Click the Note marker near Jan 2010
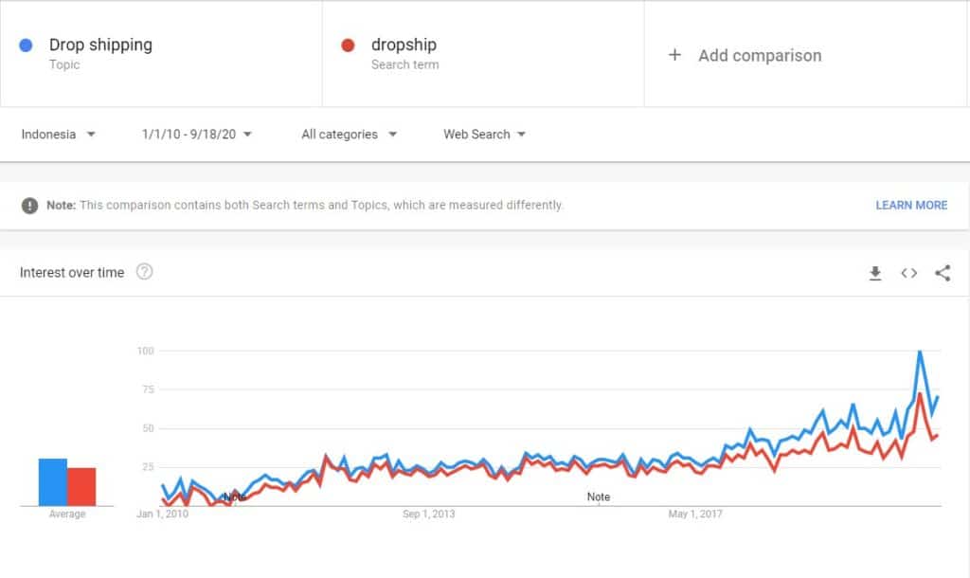Screen dimensions: 970x578 pos(235,497)
